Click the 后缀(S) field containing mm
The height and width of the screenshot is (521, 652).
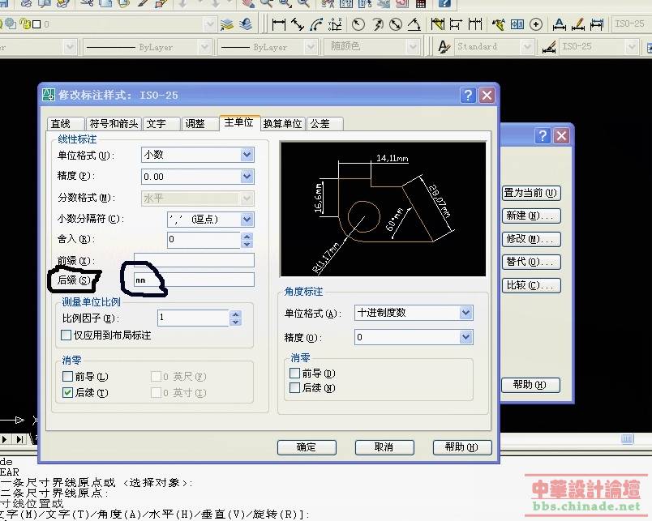click(x=194, y=280)
